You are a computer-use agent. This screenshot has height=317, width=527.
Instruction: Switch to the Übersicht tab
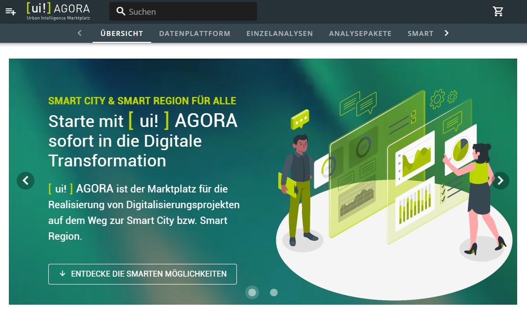122,33
